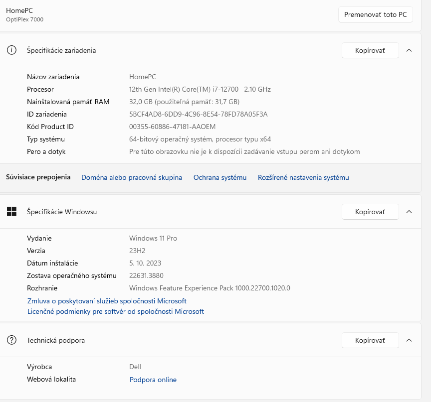Image resolution: width=431 pixels, height=402 pixels.
Task: Open the Podpora online link
Action: coord(153,380)
